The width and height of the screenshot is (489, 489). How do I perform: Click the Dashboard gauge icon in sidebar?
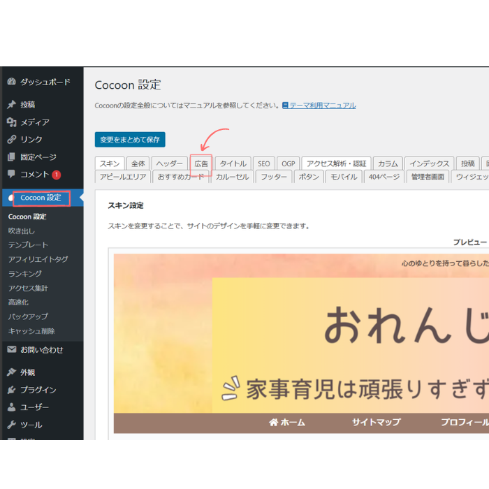point(11,82)
